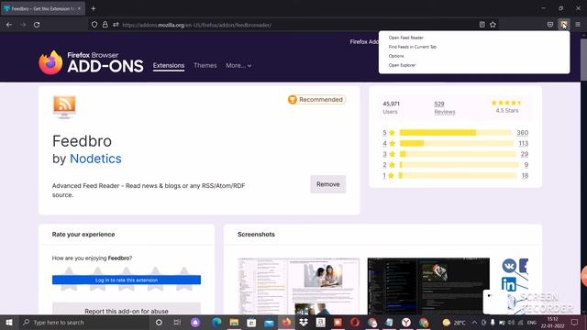Click Report this add-on for abuse
Image resolution: width=587 pixels, height=330 pixels.
(127, 311)
